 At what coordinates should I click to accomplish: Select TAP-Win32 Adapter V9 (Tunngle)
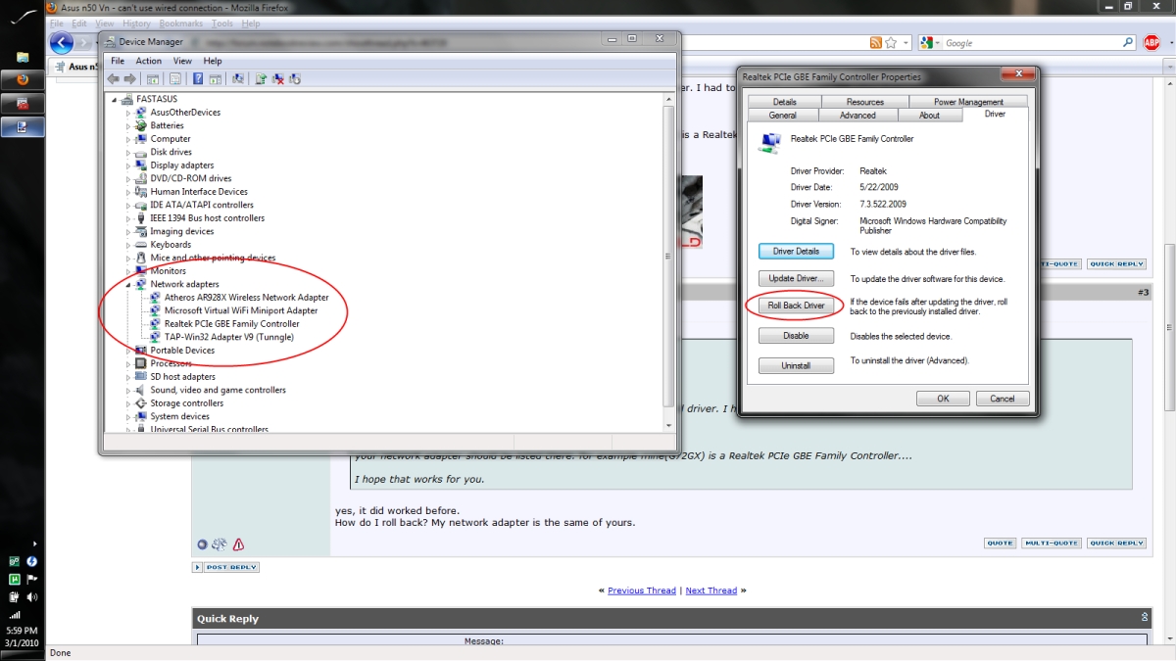(228, 337)
